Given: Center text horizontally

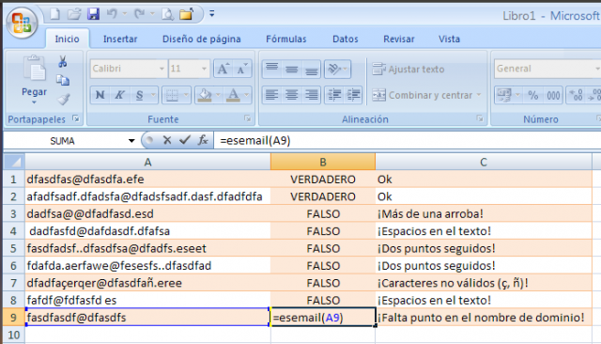Looking at the screenshot, I should [x=292, y=95].
